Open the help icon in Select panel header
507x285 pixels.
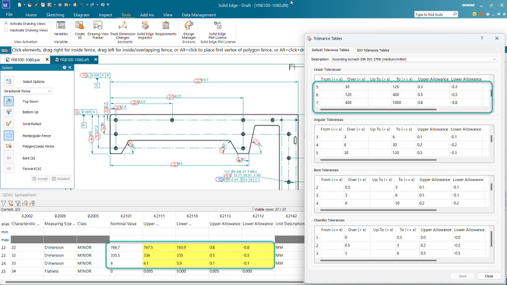point(64,67)
